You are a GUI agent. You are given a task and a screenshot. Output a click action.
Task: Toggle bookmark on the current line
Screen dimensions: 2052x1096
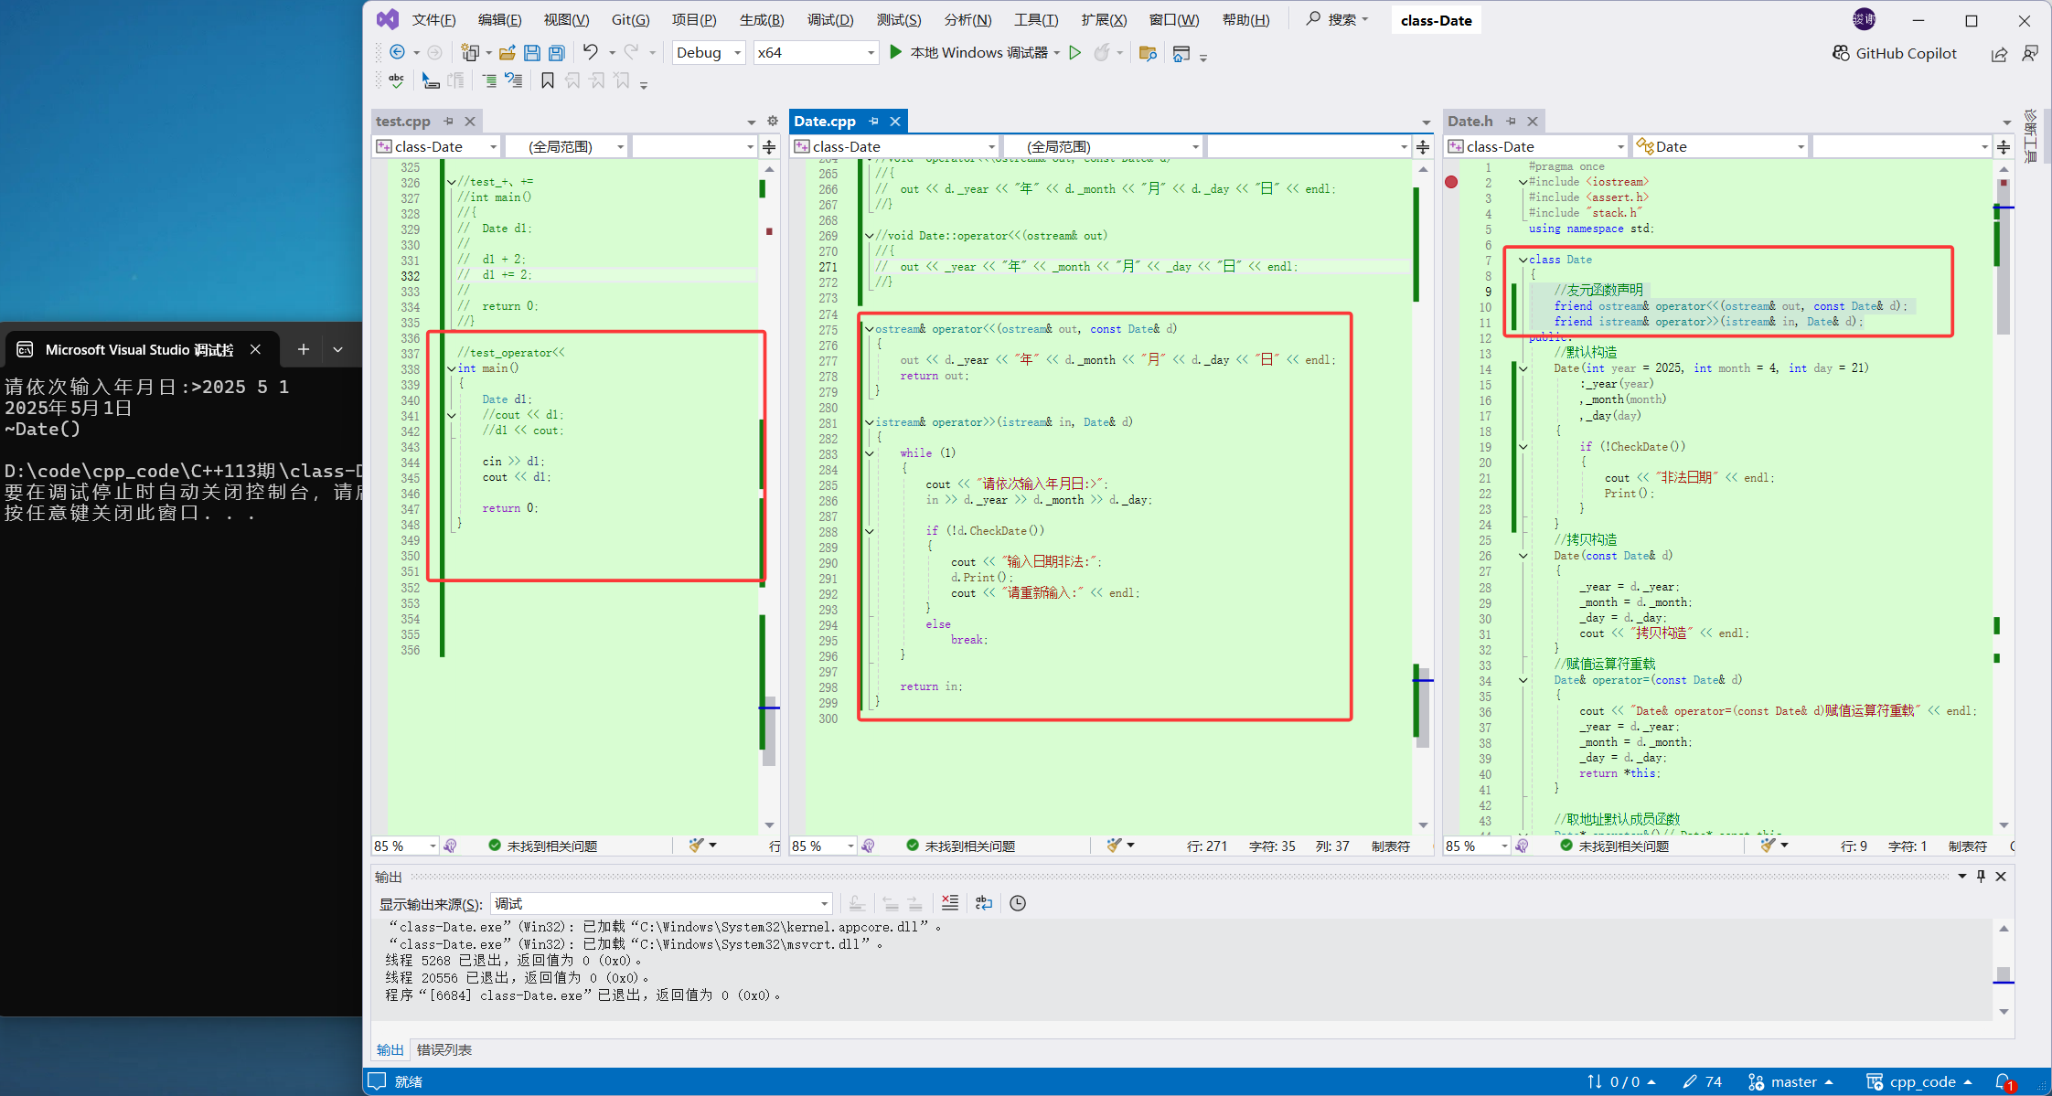coord(547,81)
